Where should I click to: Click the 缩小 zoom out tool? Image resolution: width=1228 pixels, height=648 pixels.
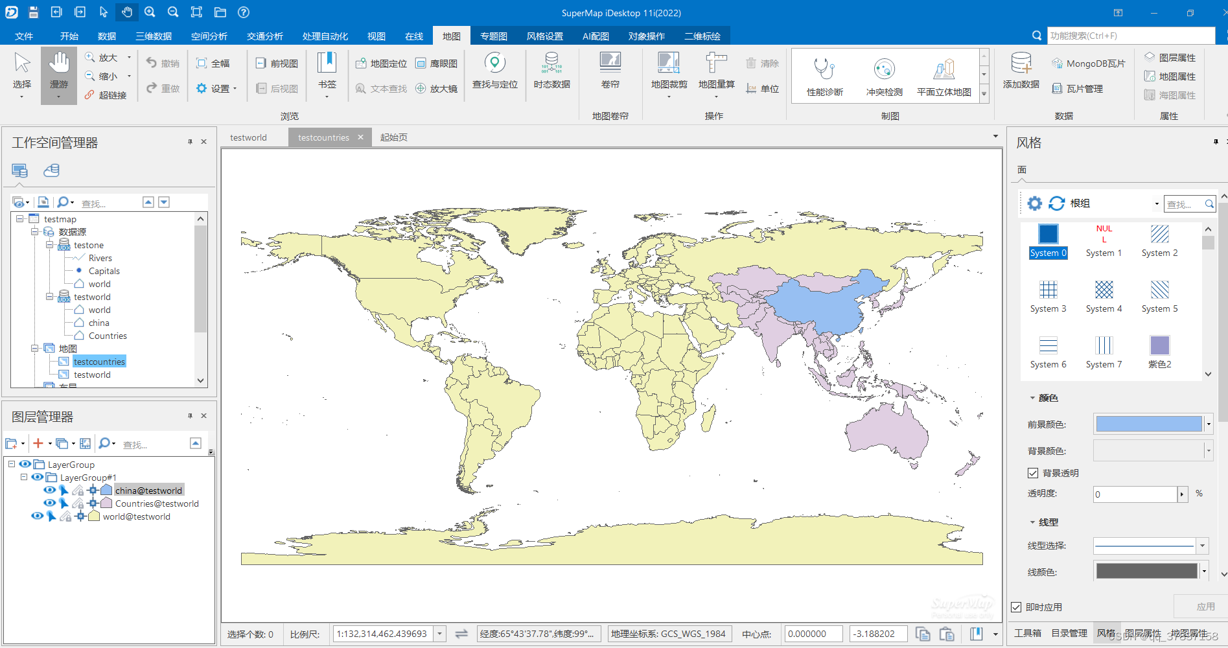pos(102,76)
